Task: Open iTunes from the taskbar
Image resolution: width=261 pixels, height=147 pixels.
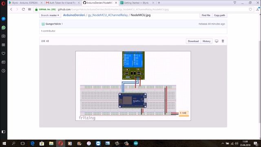Action: coord(89,143)
